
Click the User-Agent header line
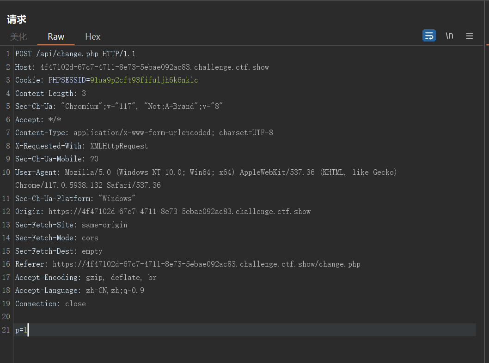[206, 172]
